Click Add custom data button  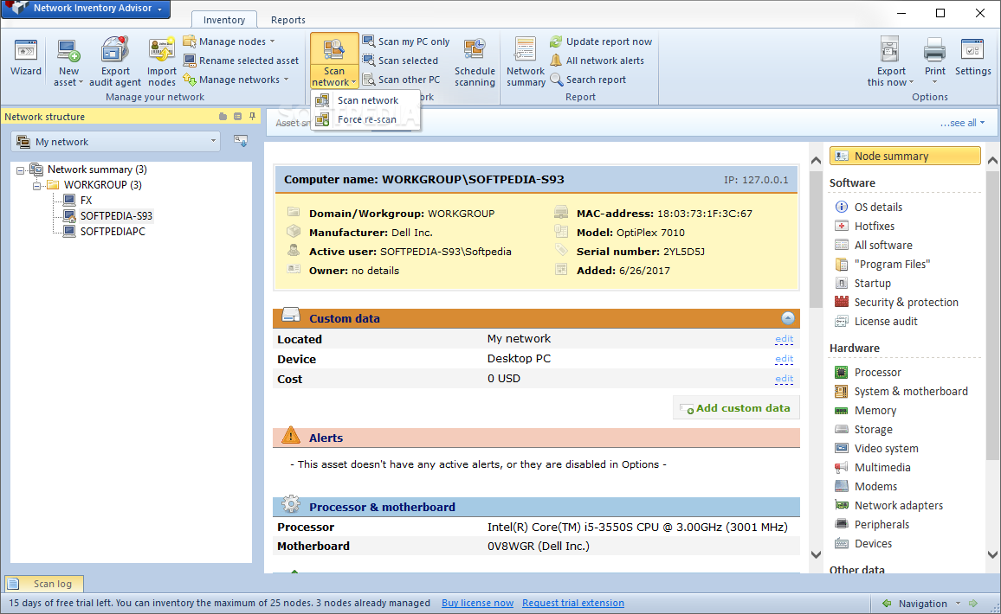coord(736,408)
